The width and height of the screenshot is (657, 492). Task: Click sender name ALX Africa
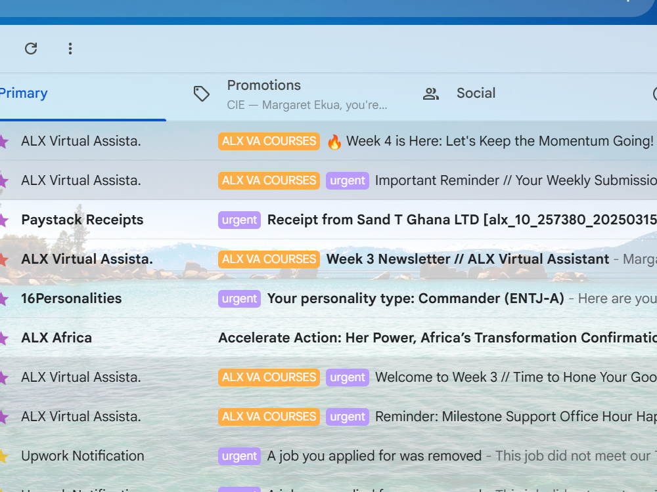pos(57,338)
